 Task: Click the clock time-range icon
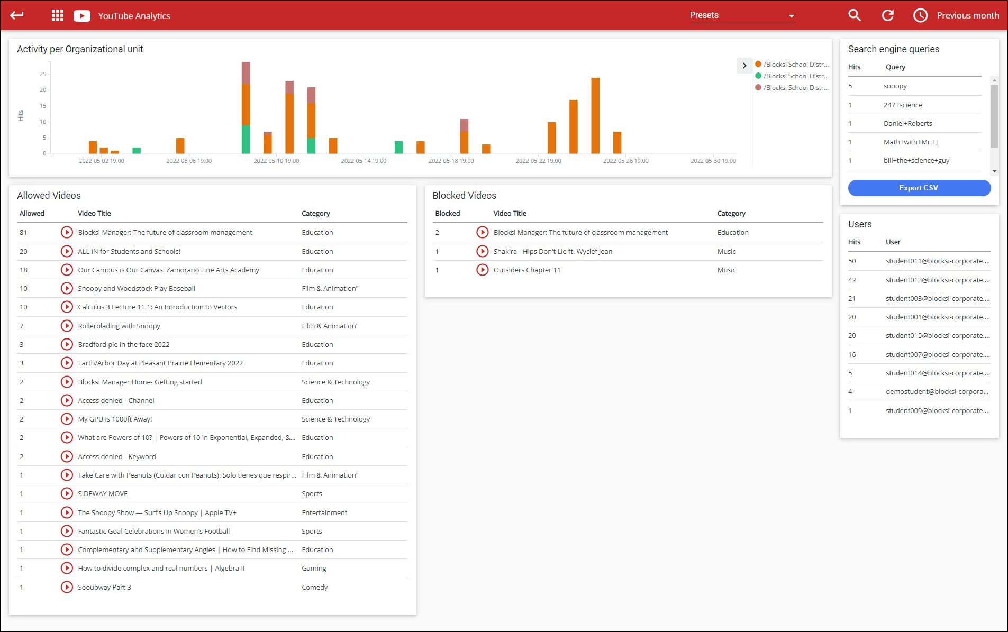click(x=921, y=15)
